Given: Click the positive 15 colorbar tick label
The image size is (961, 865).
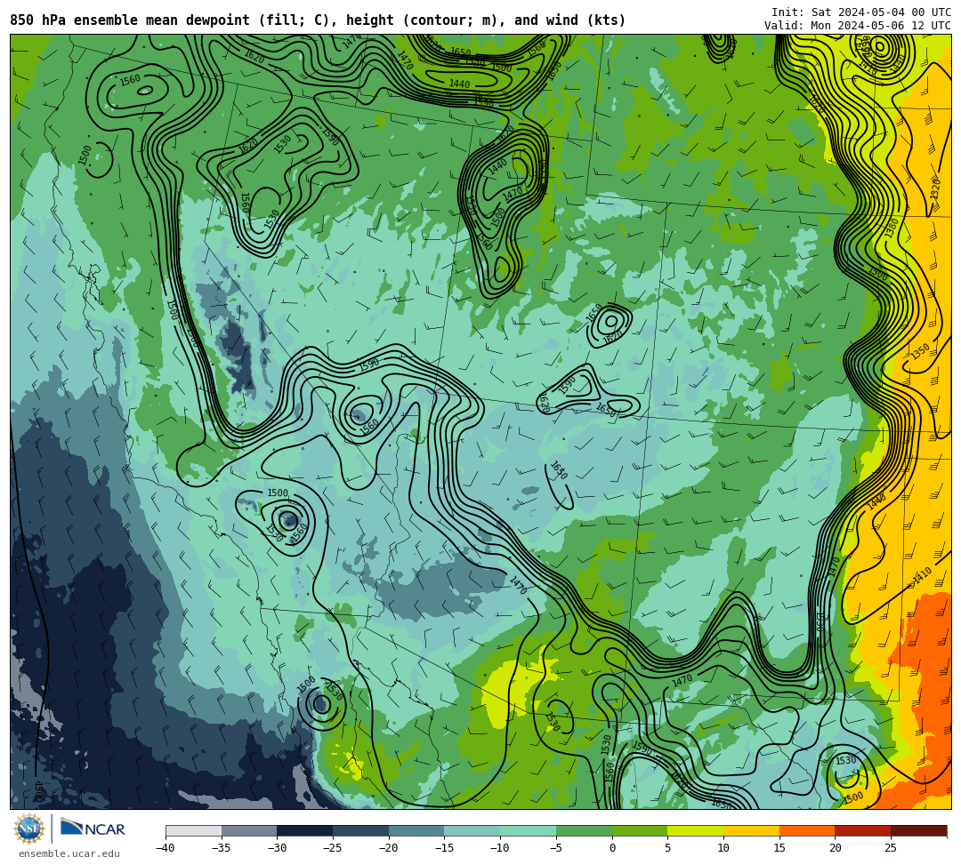Looking at the screenshot, I should coord(779,848).
